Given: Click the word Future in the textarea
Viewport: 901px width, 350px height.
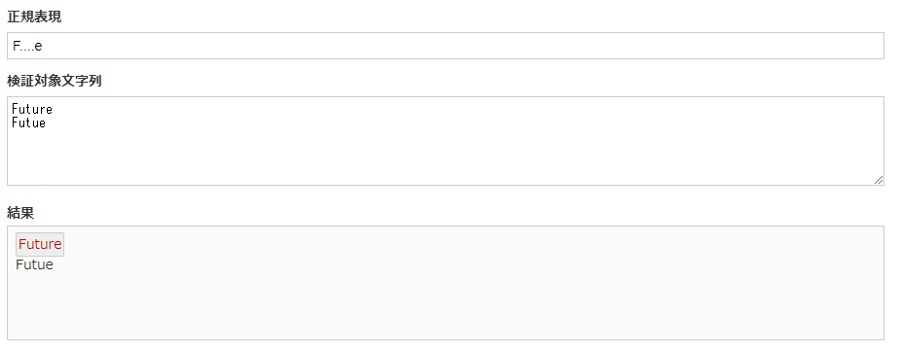Looking at the screenshot, I should [32, 109].
